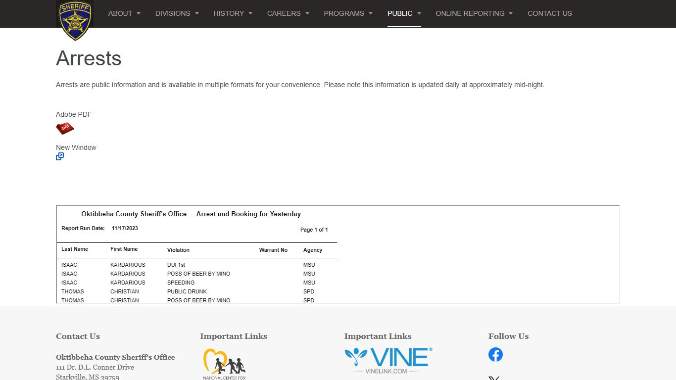Expand the Online Reporting menu
Viewport: 676px width, 380px height.
(474, 13)
